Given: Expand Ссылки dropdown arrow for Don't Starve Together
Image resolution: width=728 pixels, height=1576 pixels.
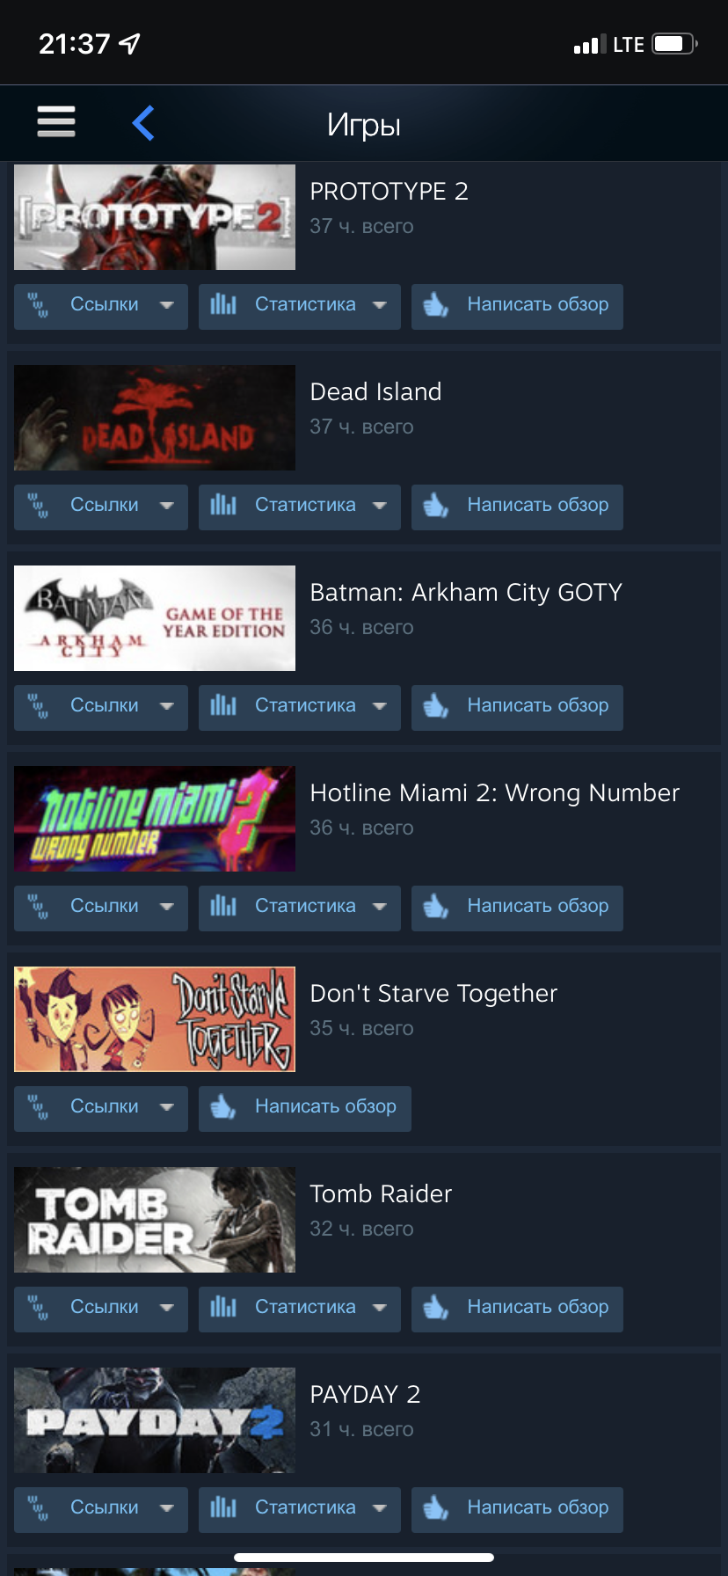Looking at the screenshot, I should pyautogui.click(x=167, y=1107).
